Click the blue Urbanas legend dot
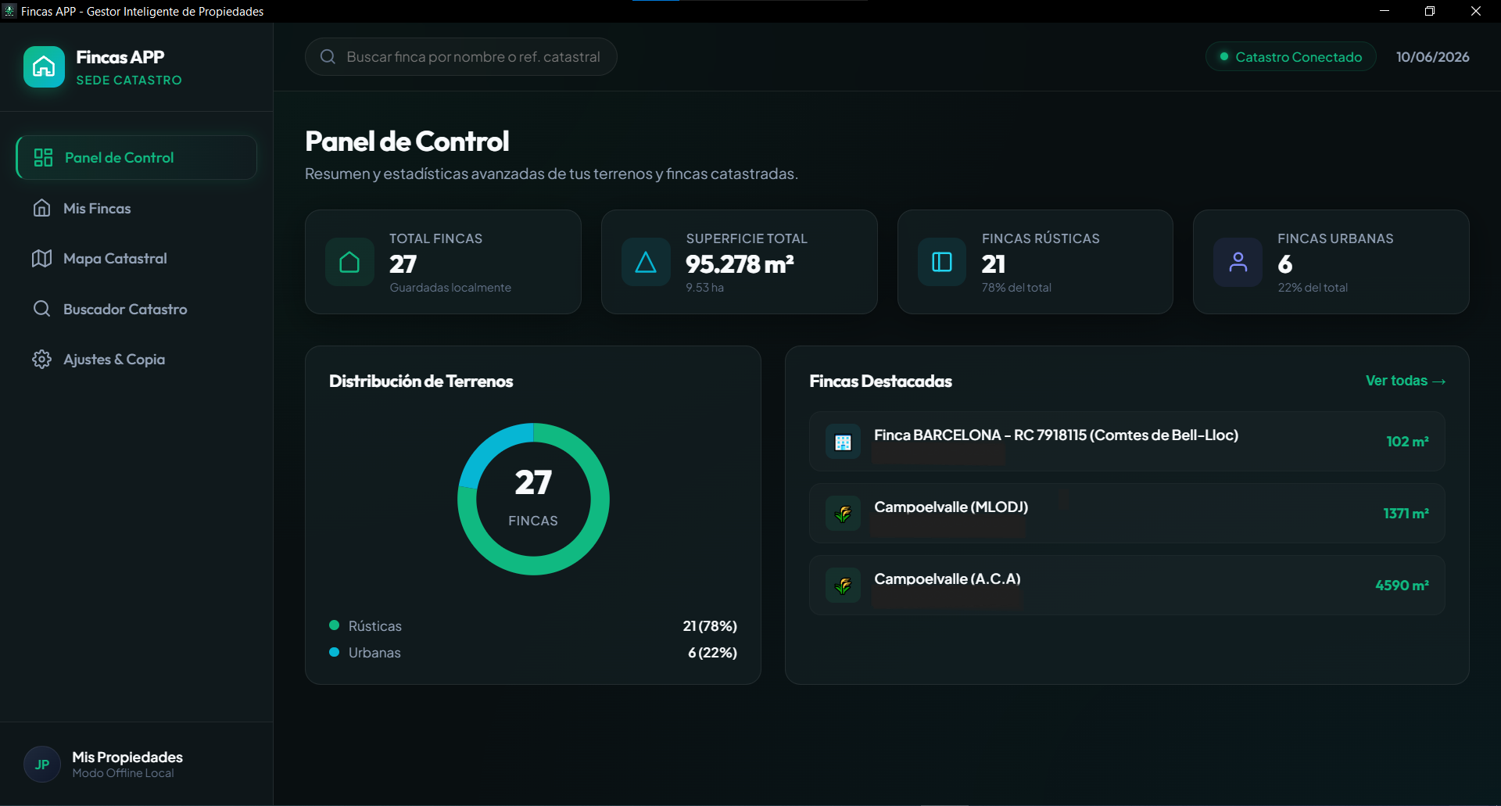 coord(335,652)
